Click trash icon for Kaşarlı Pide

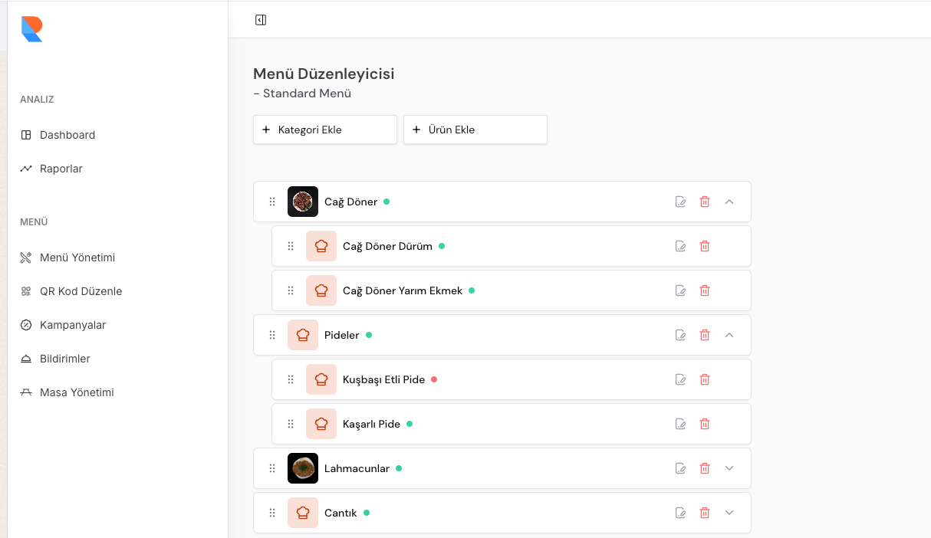(x=705, y=424)
